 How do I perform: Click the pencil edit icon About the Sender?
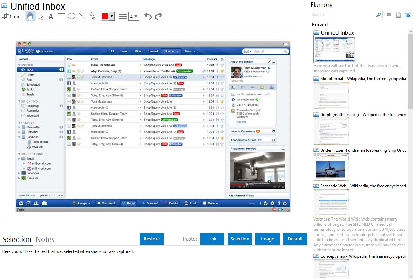point(269,62)
